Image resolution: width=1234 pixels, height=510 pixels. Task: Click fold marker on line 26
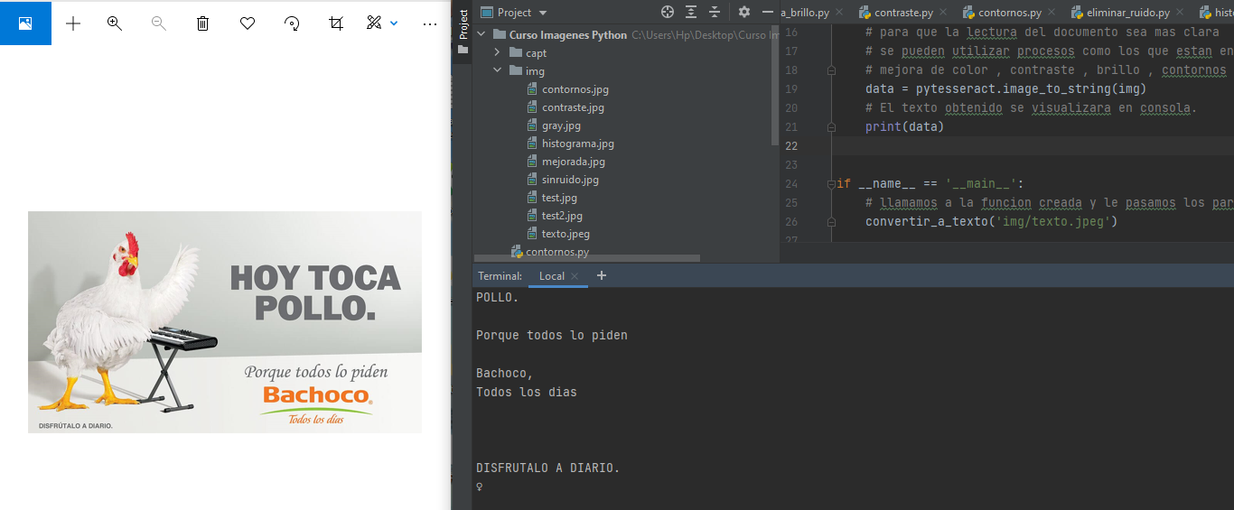pyautogui.click(x=831, y=221)
